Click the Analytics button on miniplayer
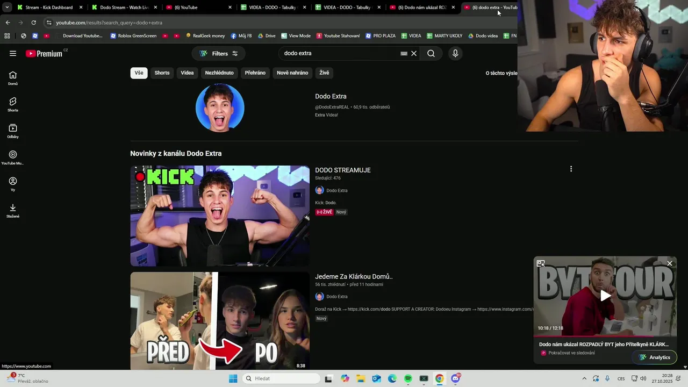This screenshot has height=387, width=688. [x=655, y=357]
